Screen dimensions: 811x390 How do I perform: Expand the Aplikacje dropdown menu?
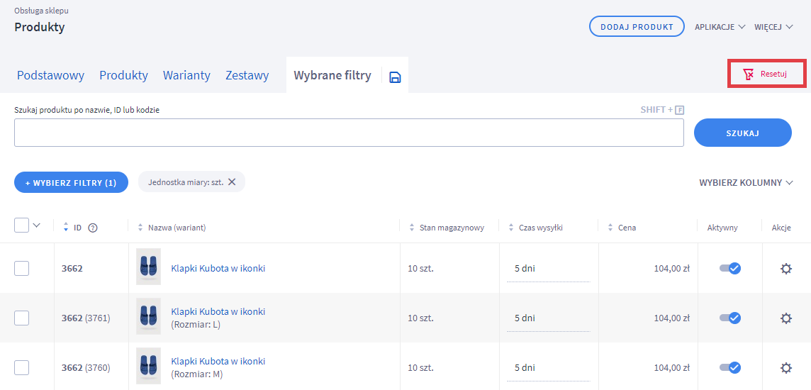click(x=720, y=27)
